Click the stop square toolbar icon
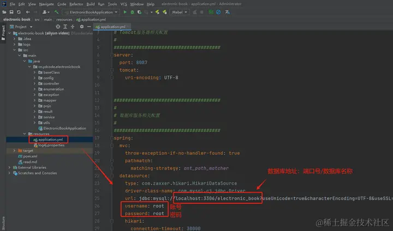The width and height of the screenshot is (393, 231). coord(201,12)
